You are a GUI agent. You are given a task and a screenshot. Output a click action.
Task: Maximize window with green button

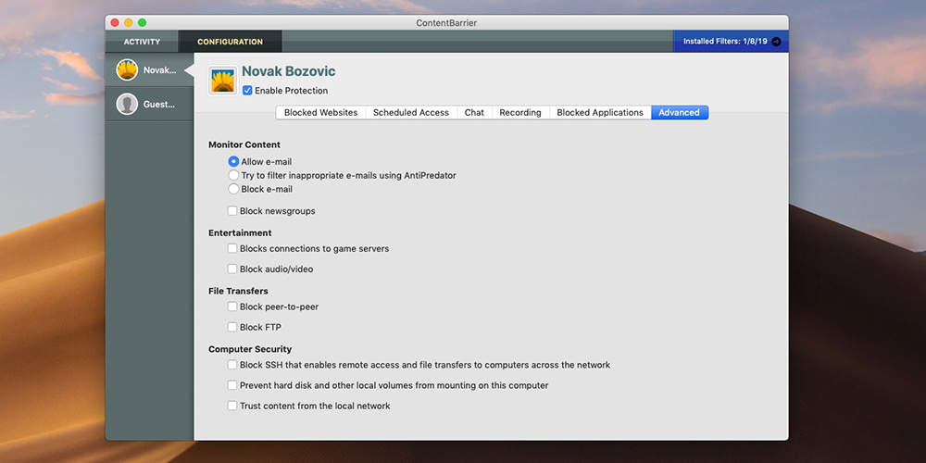click(x=142, y=22)
